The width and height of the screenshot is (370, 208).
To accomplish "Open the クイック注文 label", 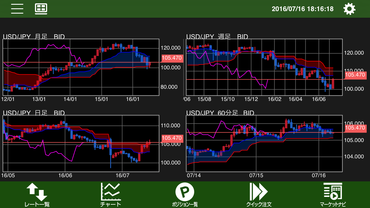I will coord(259,204).
